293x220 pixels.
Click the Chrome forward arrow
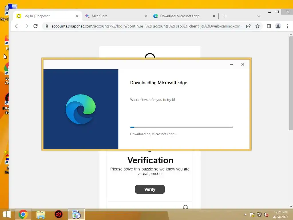[26, 26]
